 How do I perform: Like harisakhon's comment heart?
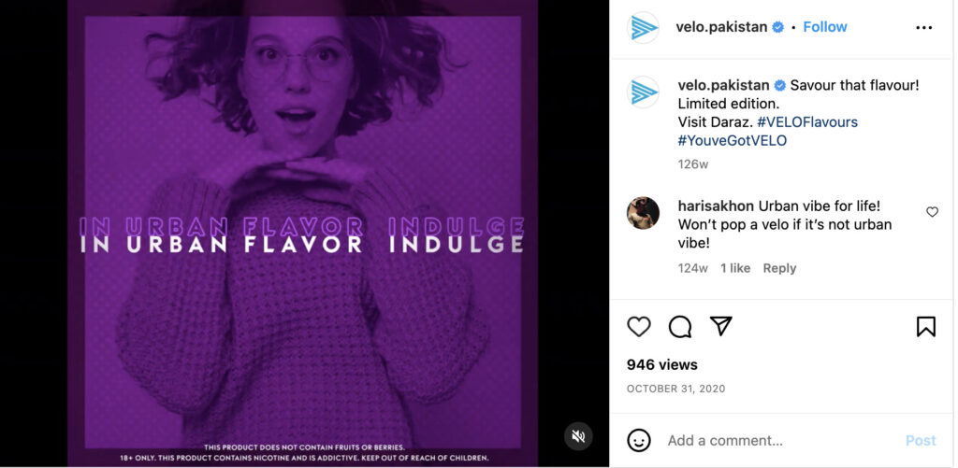tap(932, 212)
